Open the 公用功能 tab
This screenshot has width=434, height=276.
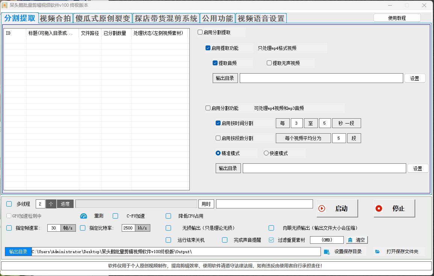click(218, 18)
